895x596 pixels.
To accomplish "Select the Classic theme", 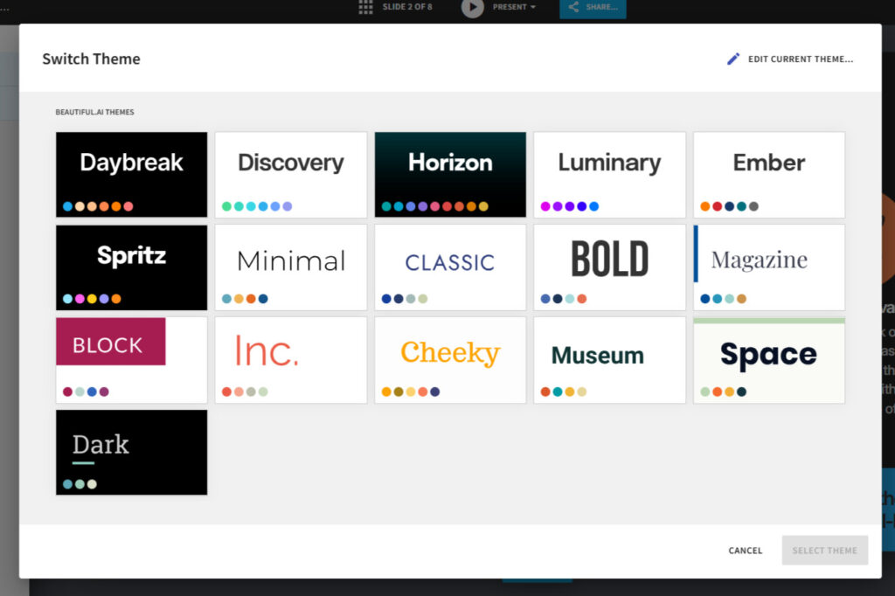I will [x=450, y=267].
